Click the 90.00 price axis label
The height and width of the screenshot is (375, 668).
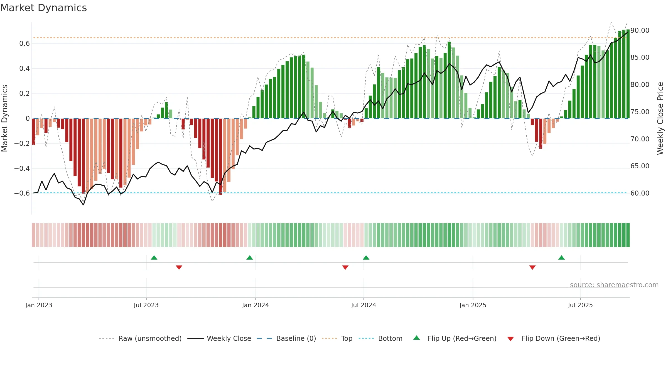(x=640, y=30)
